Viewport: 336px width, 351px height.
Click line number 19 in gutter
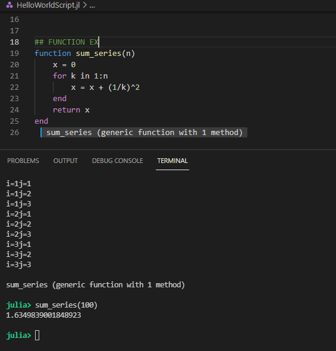[14, 54]
